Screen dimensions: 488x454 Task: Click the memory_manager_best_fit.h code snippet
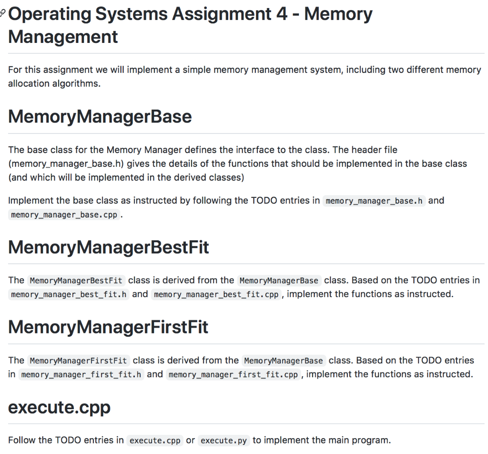[x=69, y=295]
